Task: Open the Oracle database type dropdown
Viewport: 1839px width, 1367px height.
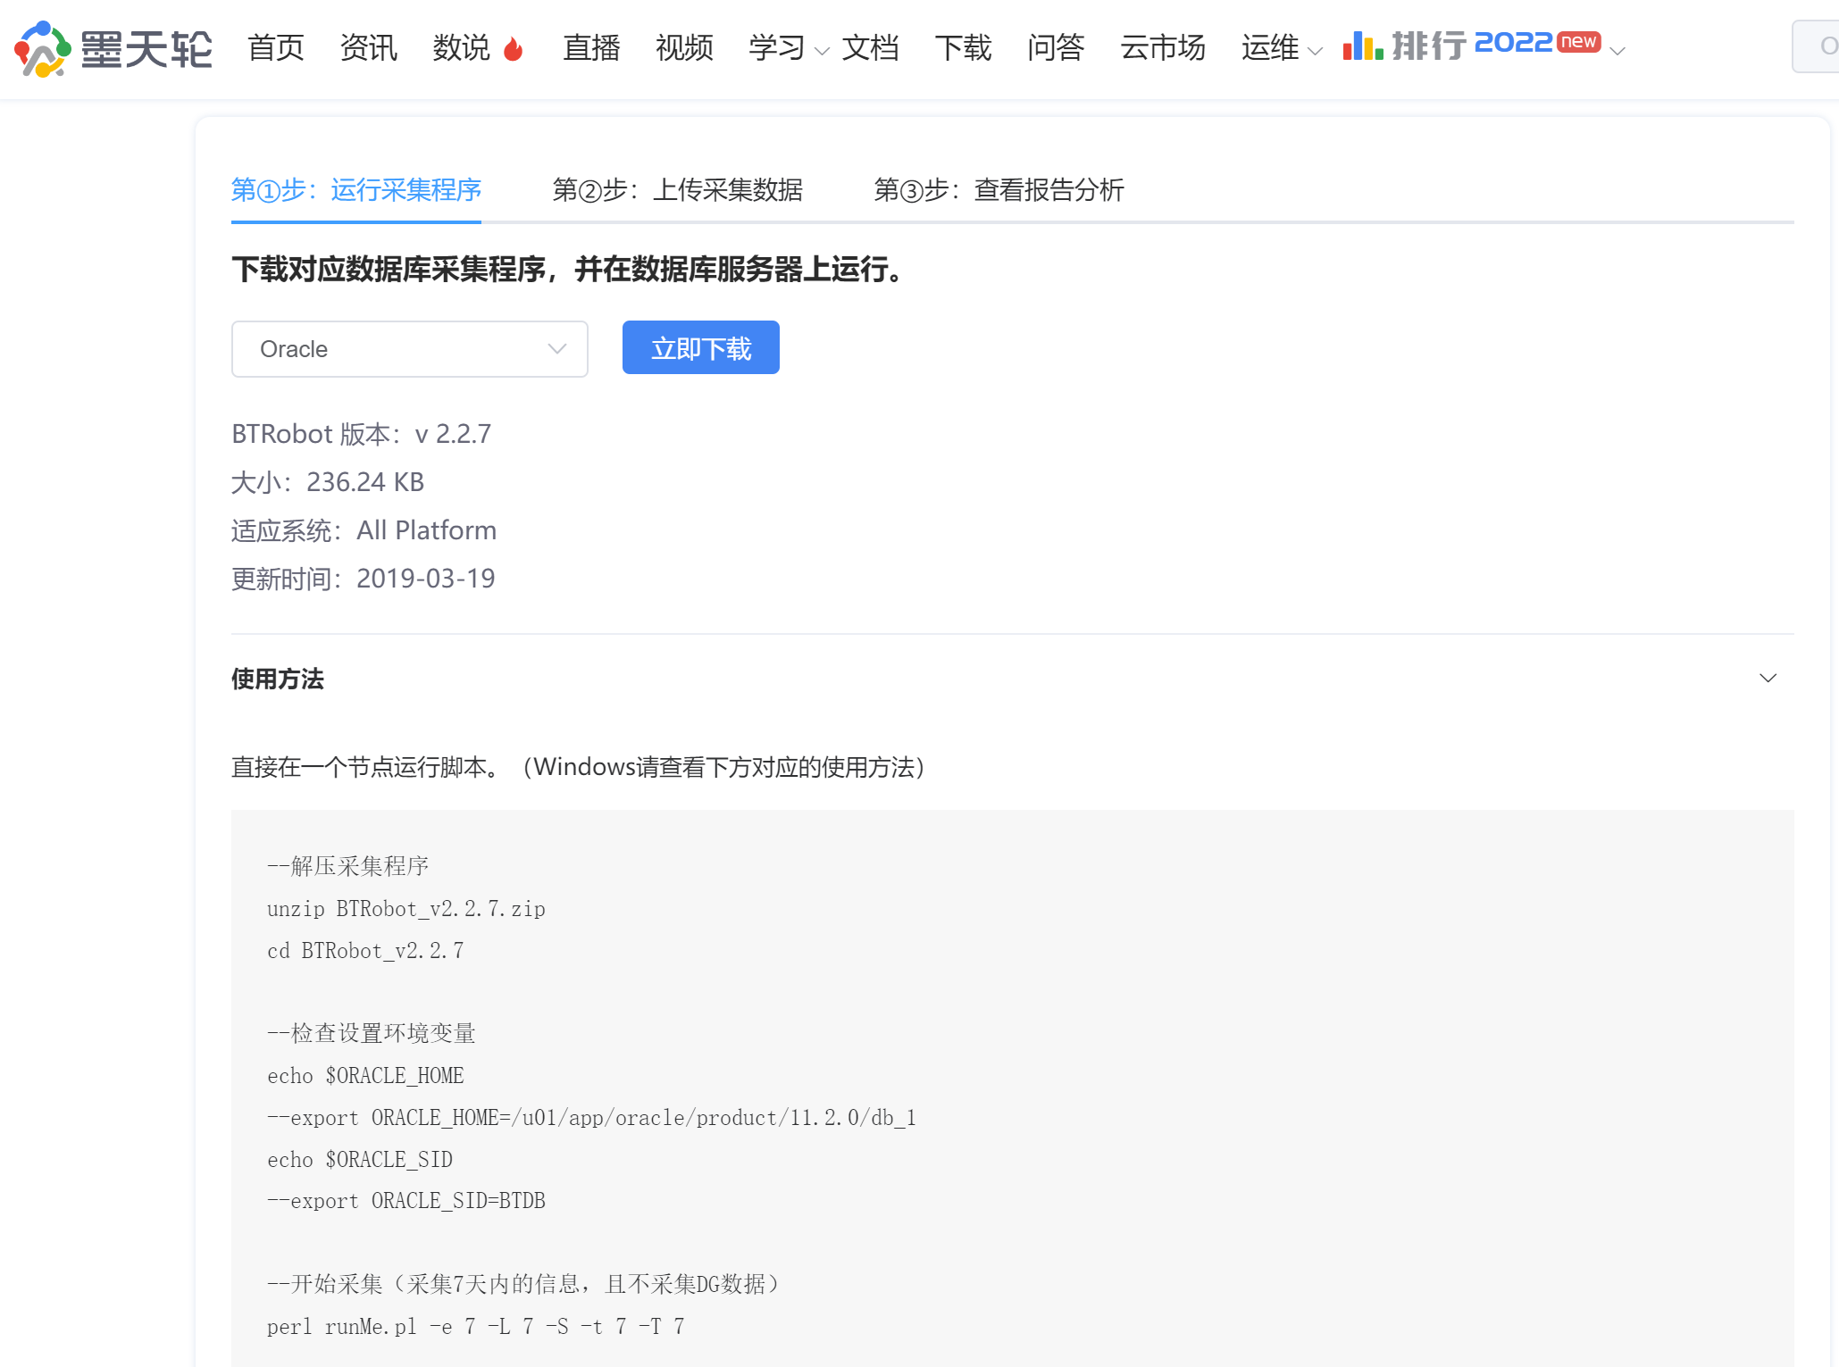Action: pos(409,349)
